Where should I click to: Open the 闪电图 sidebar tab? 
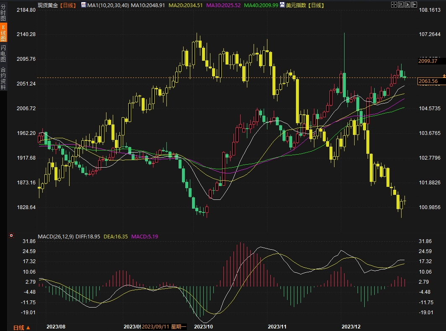pyautogui.click(x=3, y=52)
